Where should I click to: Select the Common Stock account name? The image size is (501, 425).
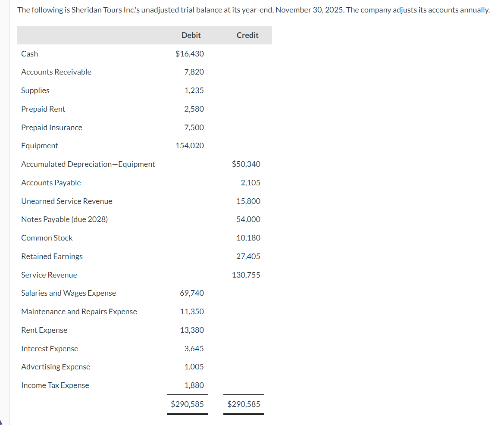[47, 238]
